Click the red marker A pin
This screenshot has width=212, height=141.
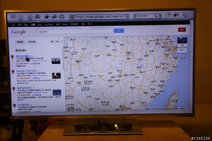12,57
